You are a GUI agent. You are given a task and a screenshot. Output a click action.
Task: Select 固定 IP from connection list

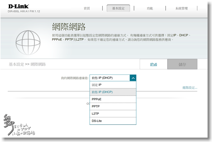click(113, 85)
